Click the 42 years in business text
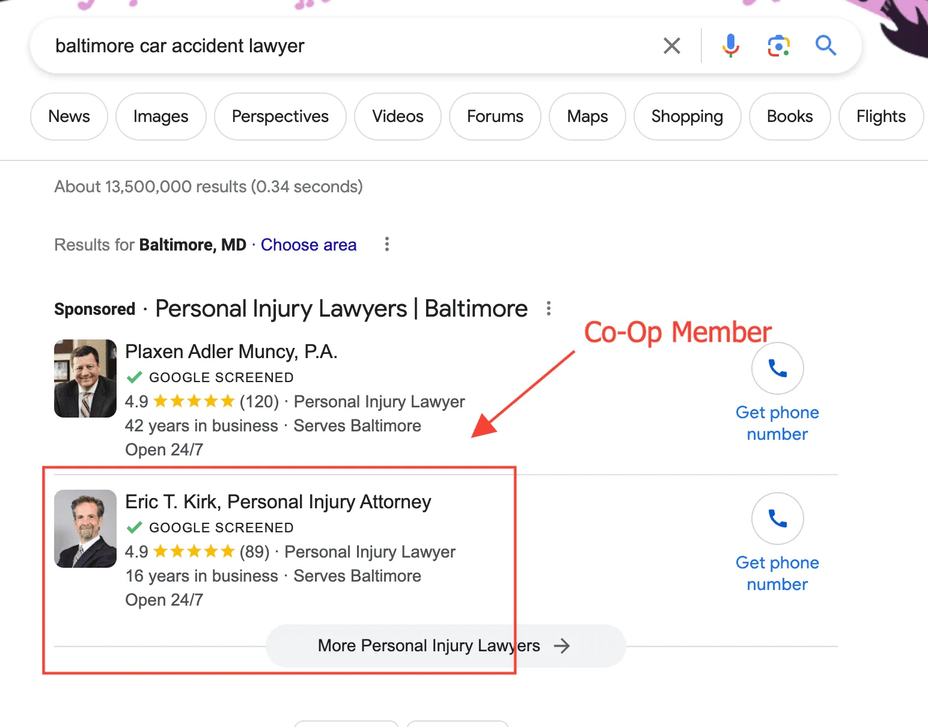Image resolution: width=928 pixels, height=727 pixels. click(201, 426)
